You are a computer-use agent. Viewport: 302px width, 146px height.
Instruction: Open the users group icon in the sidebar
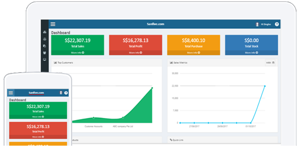(x=45, y=53)
